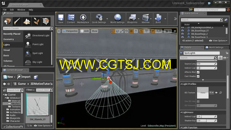Toggle visibility of SM_BaseStage_01
The image size is (231, 130).
tap(182, 31)
